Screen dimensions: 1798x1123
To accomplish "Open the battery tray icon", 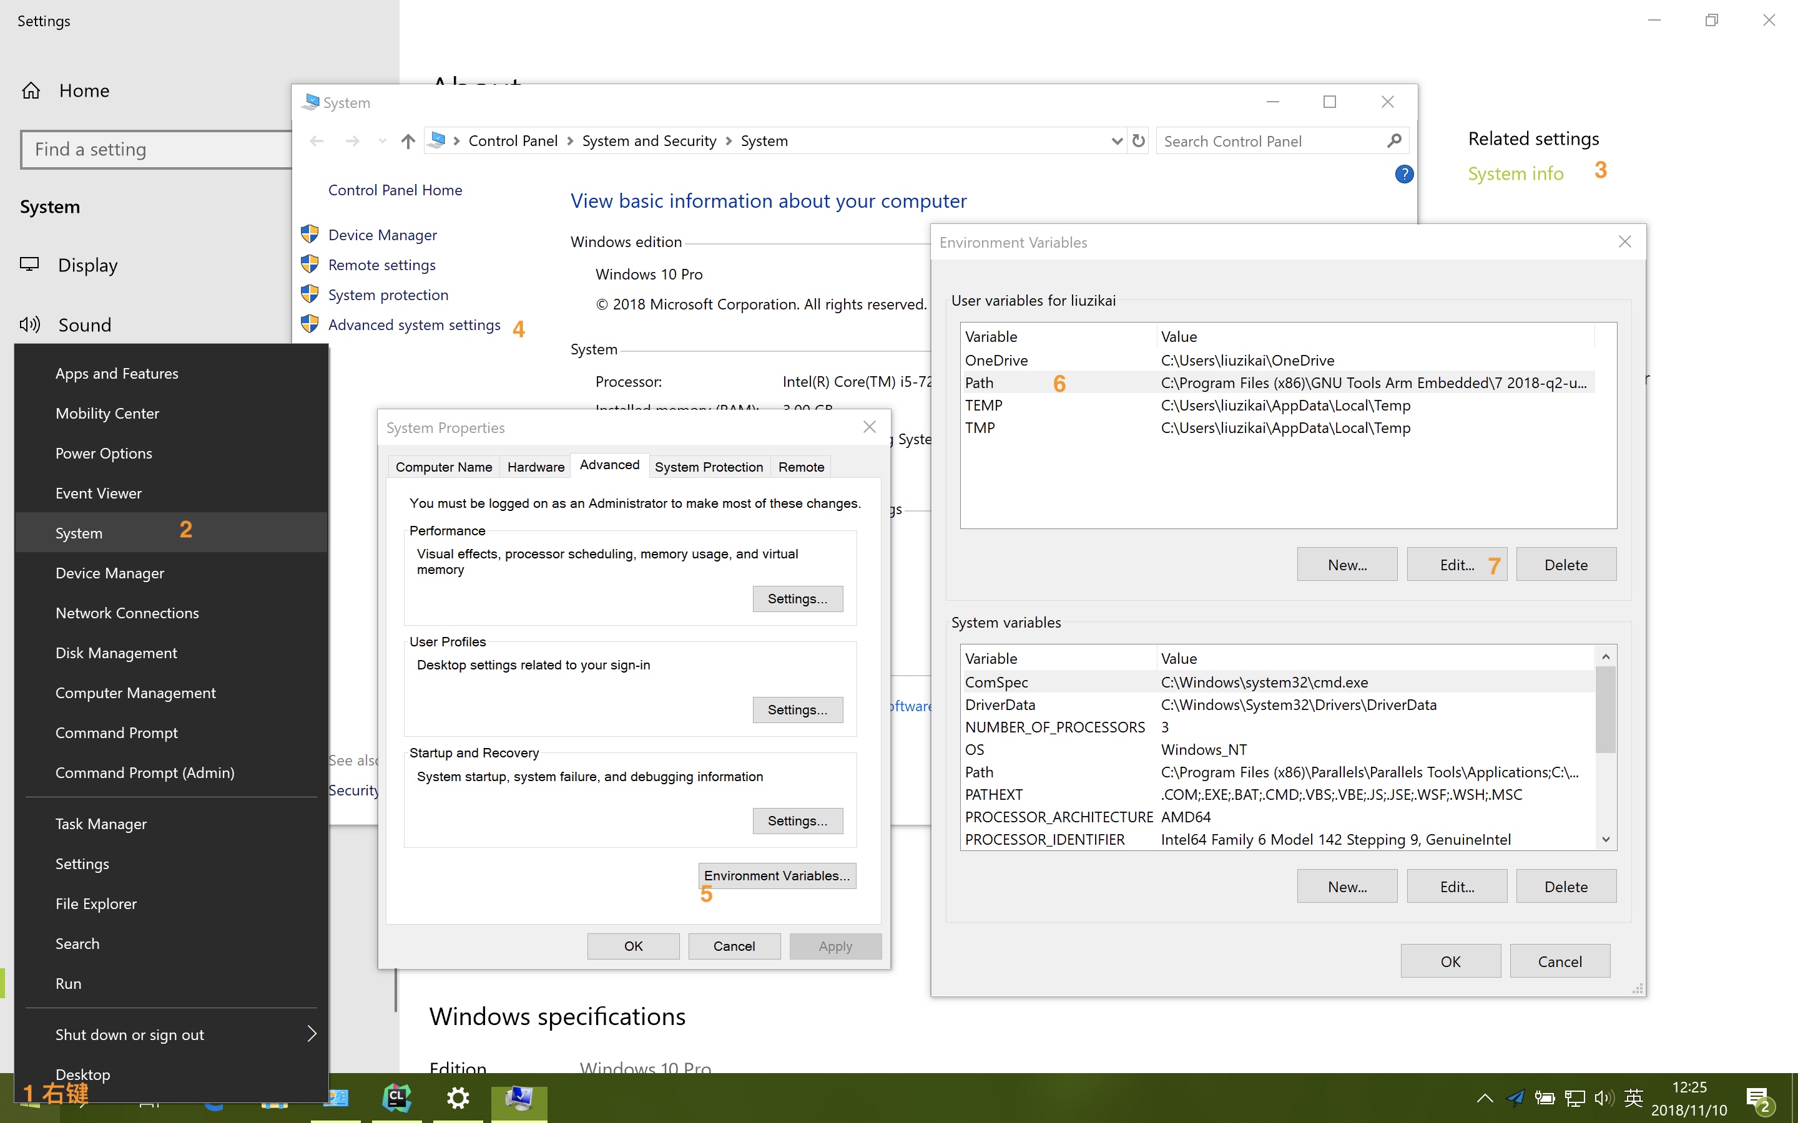I will (x=1545, y=1098).
